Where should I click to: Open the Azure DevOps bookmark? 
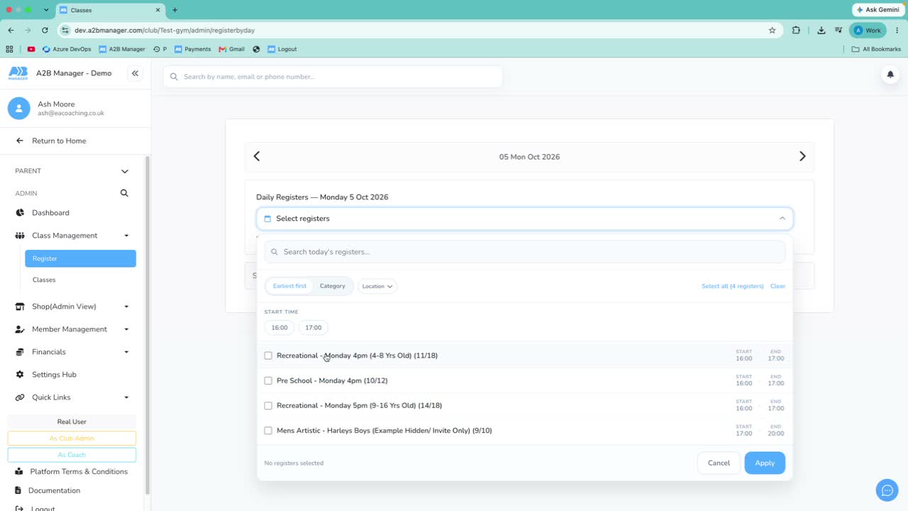point(67,49)
